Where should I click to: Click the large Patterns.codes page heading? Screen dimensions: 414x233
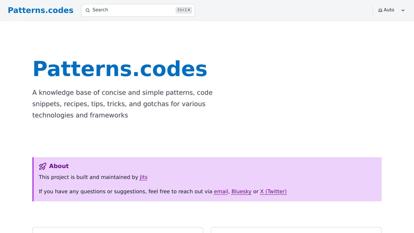coord(120,69)
